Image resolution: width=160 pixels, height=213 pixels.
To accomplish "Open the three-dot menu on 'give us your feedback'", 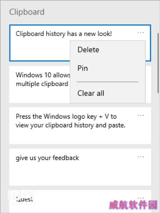I will [x=141, y=157].
